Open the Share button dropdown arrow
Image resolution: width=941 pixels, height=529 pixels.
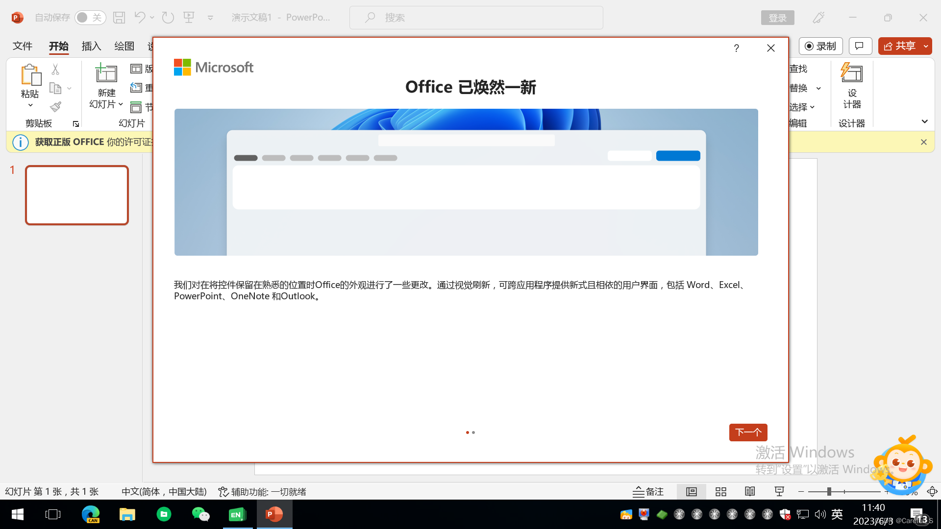coord(926,46)
